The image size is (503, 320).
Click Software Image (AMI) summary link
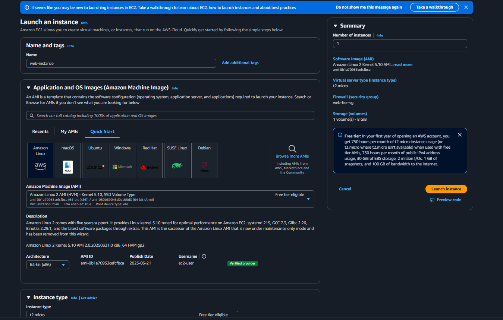click(353, 59)
